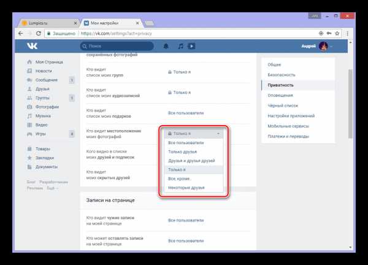The width and height of the screenshot is (368, 265).
Task: Expand the Ещё footer menu
Action: pyautogui.click(x=51, y=188)
